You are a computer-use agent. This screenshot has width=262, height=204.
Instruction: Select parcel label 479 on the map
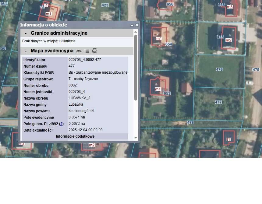point(256,70)
